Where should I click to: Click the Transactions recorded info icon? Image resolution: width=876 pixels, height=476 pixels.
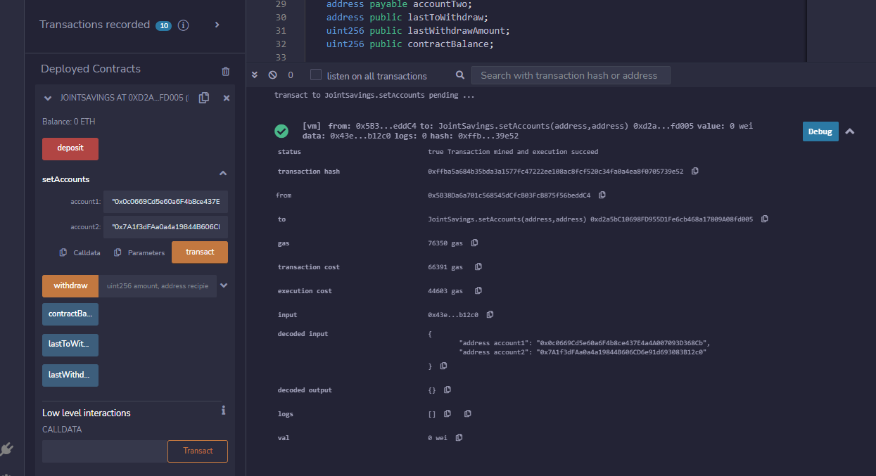click(184, 25)
